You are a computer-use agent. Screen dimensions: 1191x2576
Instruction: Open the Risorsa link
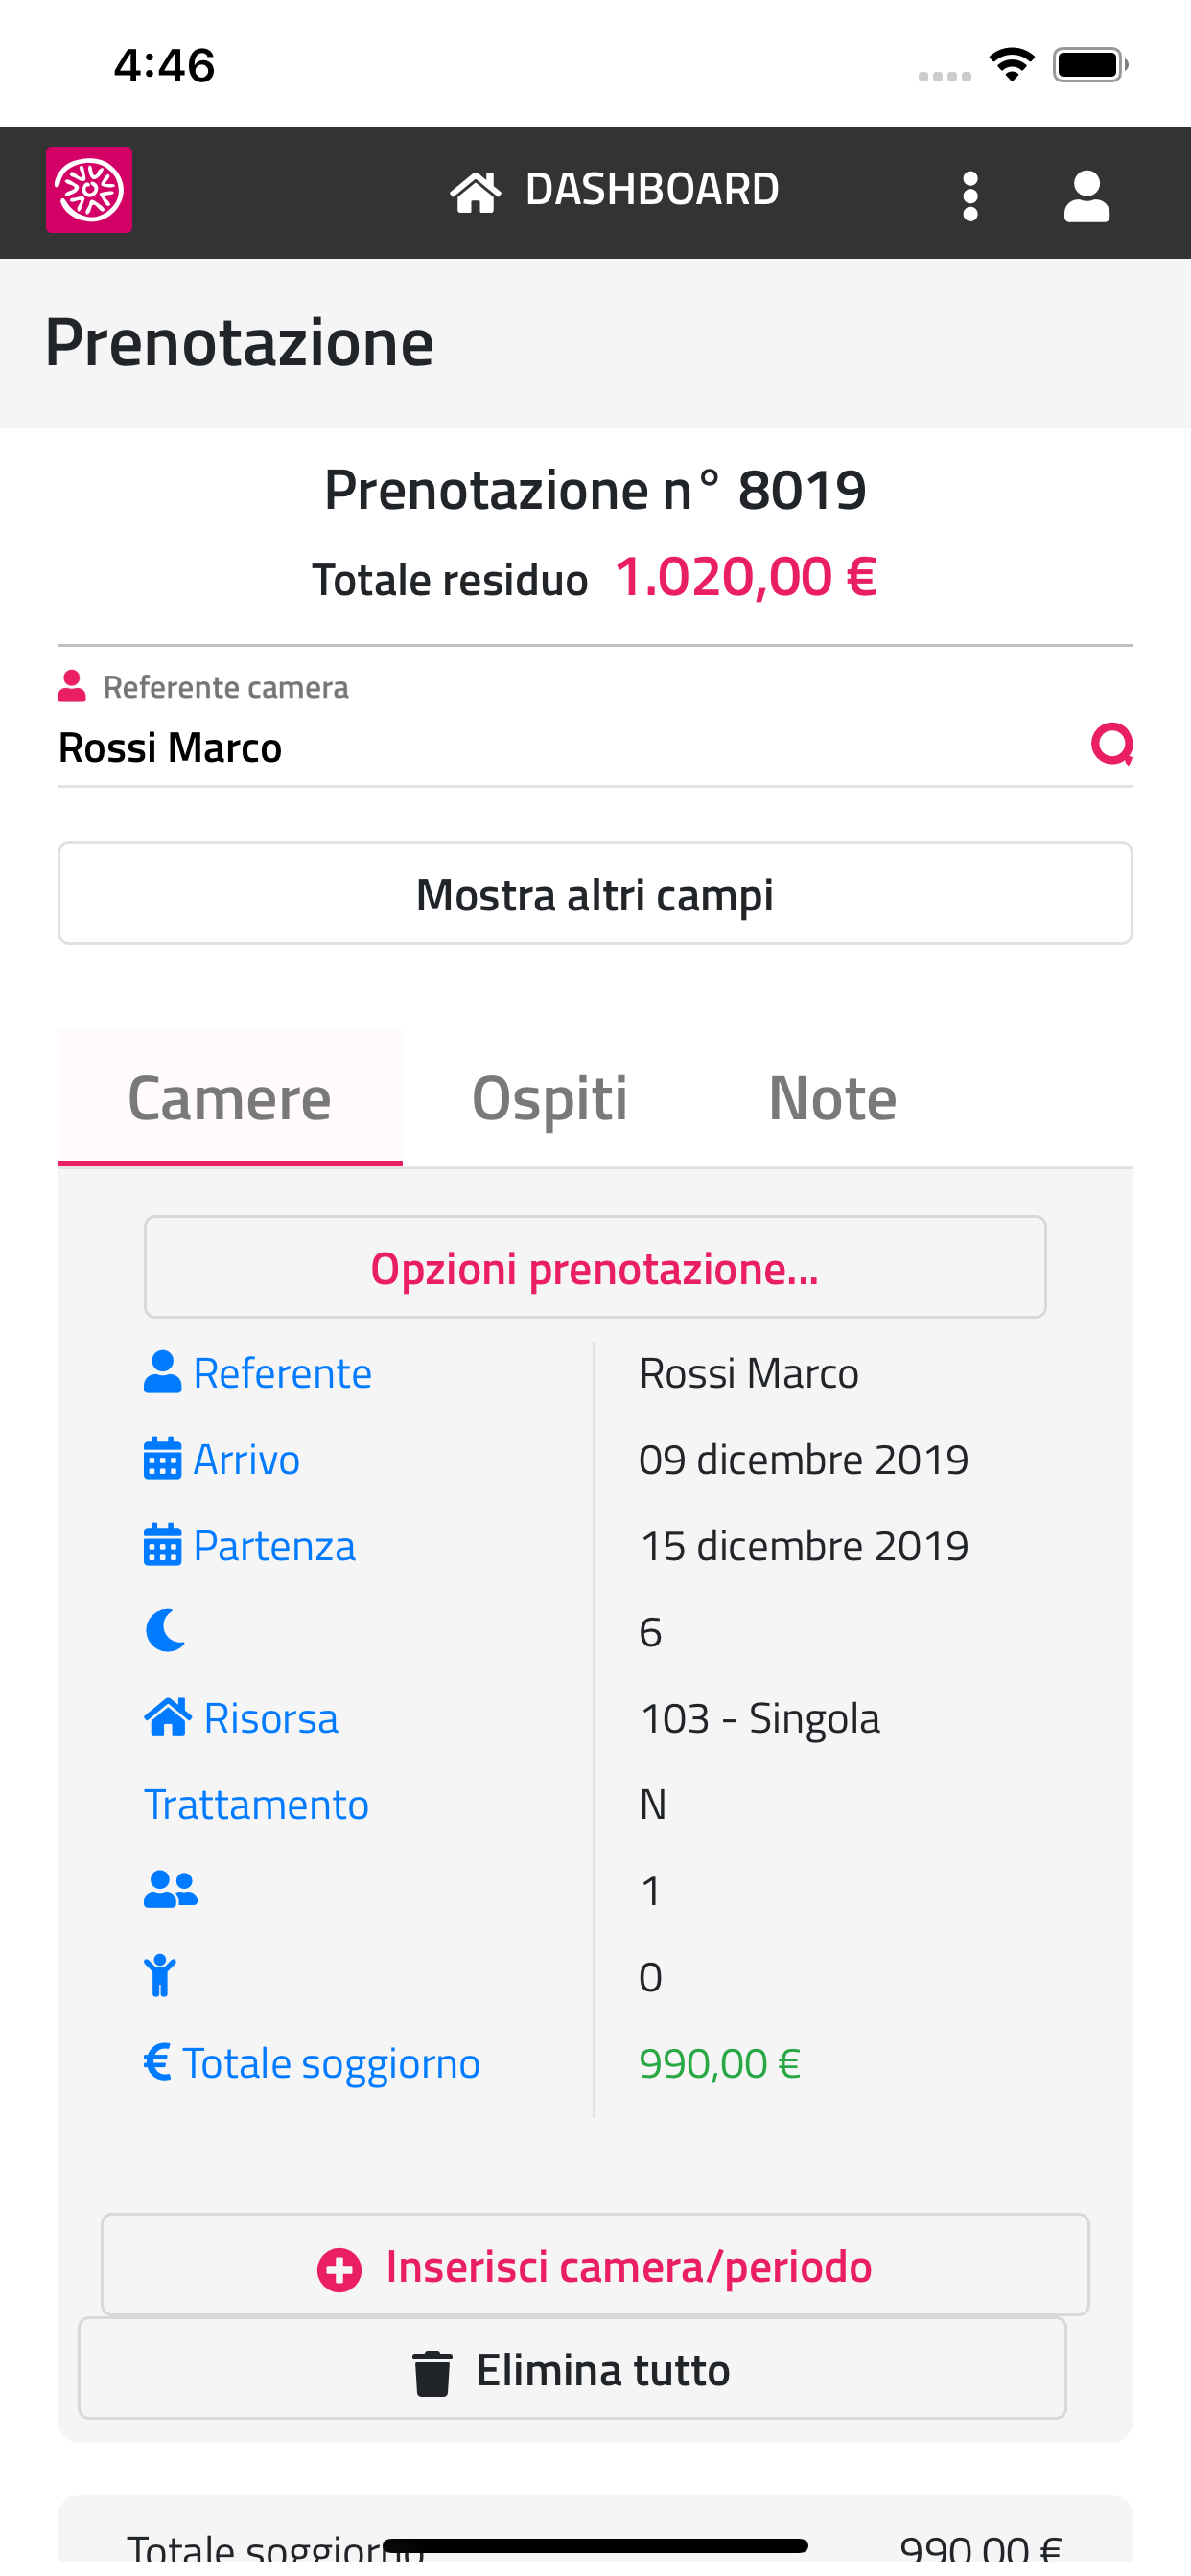tap(270, 1718)
